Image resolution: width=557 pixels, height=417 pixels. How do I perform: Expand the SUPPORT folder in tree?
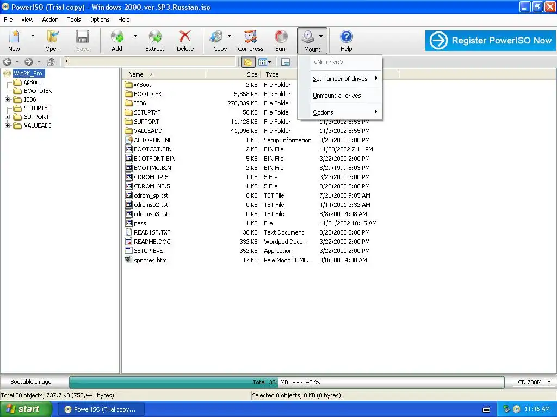click(x=7, y=117)
